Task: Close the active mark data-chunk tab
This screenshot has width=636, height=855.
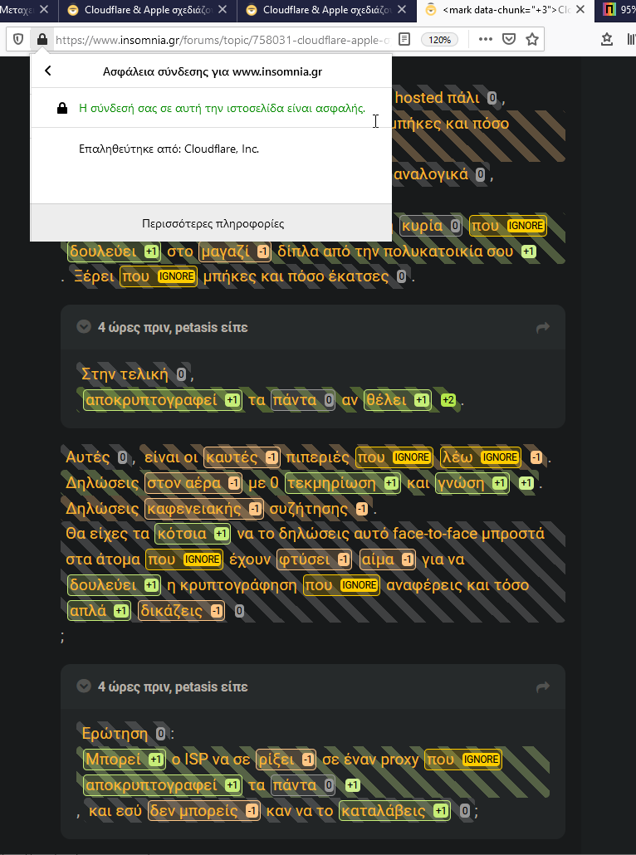Action: (x=580, y=10)
